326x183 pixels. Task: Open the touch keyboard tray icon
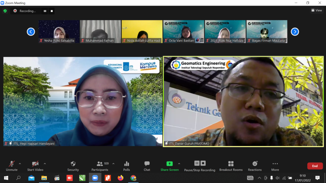(x=250, y=178)
